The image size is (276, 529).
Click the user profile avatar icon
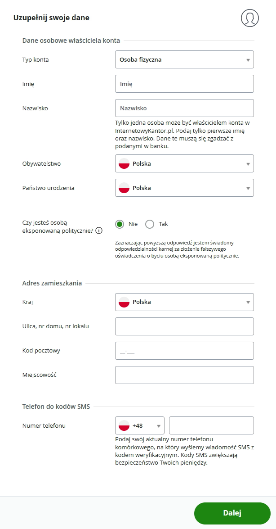pyautogui.click(x=250, y=18)
